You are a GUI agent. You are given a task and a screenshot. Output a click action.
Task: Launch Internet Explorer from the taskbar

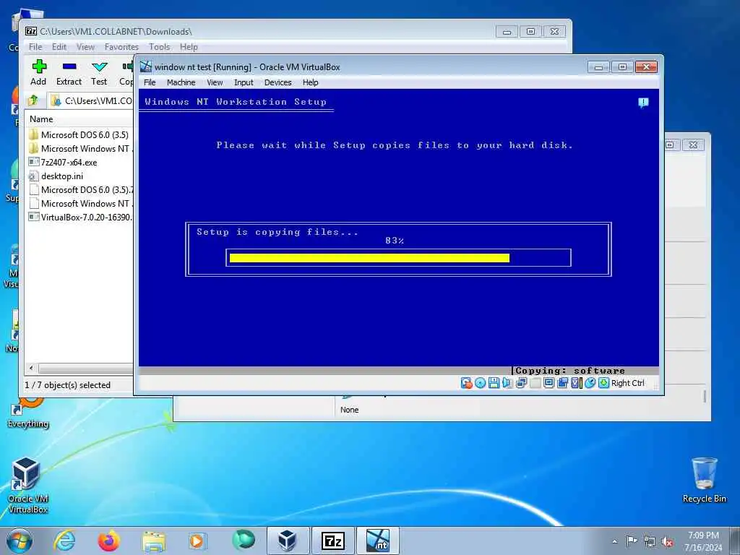pos(64,541)
